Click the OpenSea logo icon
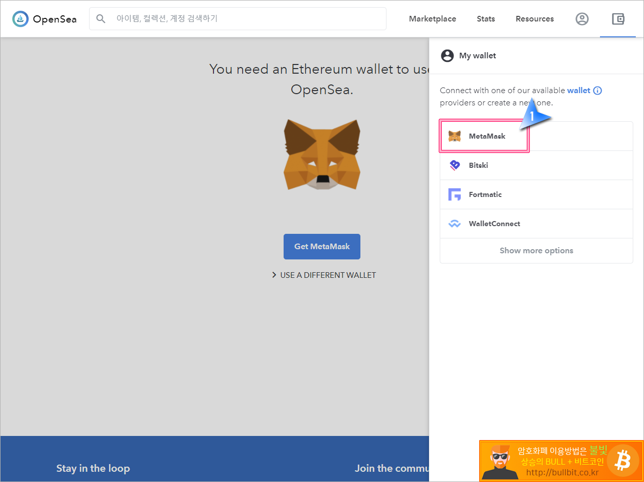 pos(20,19)
